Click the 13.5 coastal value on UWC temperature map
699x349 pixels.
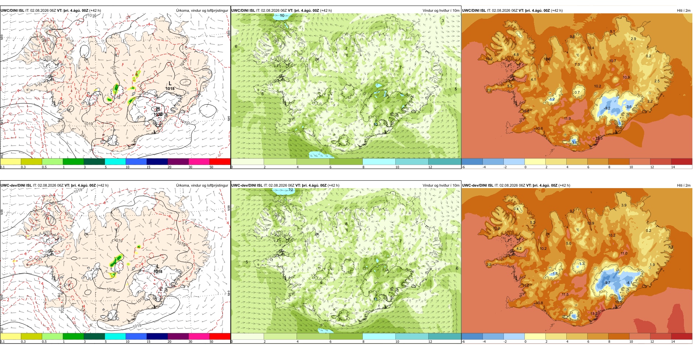[599, 138]
